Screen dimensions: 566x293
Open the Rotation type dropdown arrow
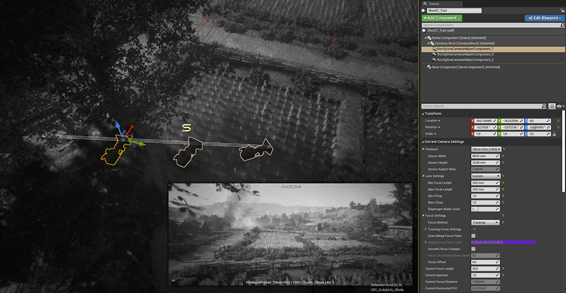[x=439, y=127]
